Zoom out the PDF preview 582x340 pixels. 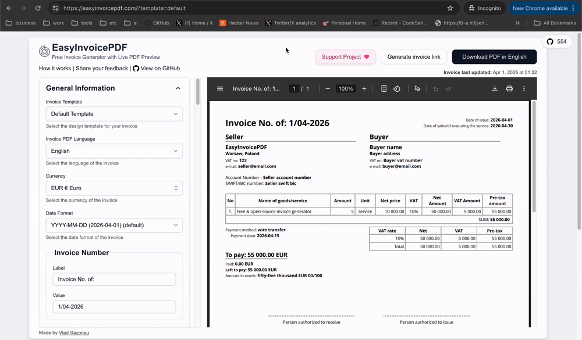point(328,88)
